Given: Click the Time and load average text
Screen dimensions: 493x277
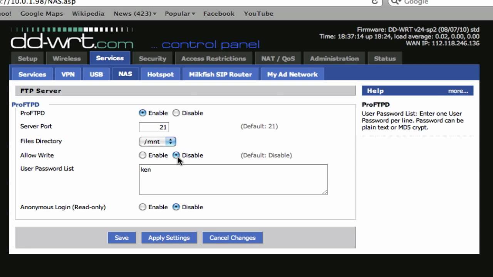Looking at the screenshot, I should [399, 37].
